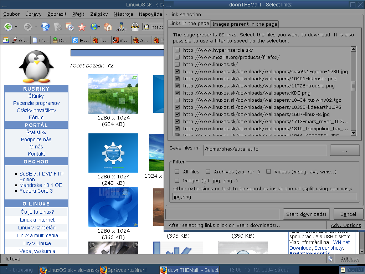Click the penguin site icon in the address bar

point(146,27)
